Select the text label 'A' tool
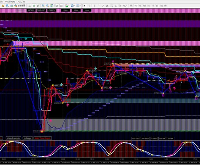This screenshot has height=165, width=200. click(x=116, y=6)
